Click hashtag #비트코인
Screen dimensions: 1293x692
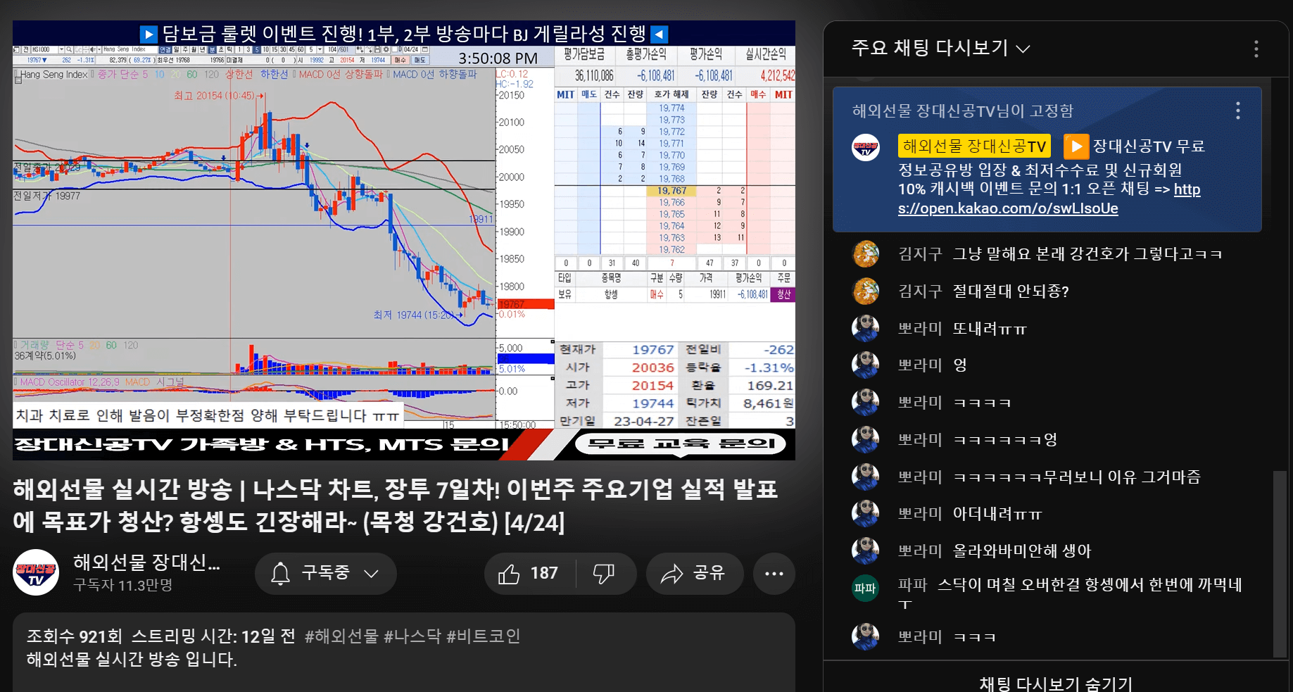pos(484,636)
